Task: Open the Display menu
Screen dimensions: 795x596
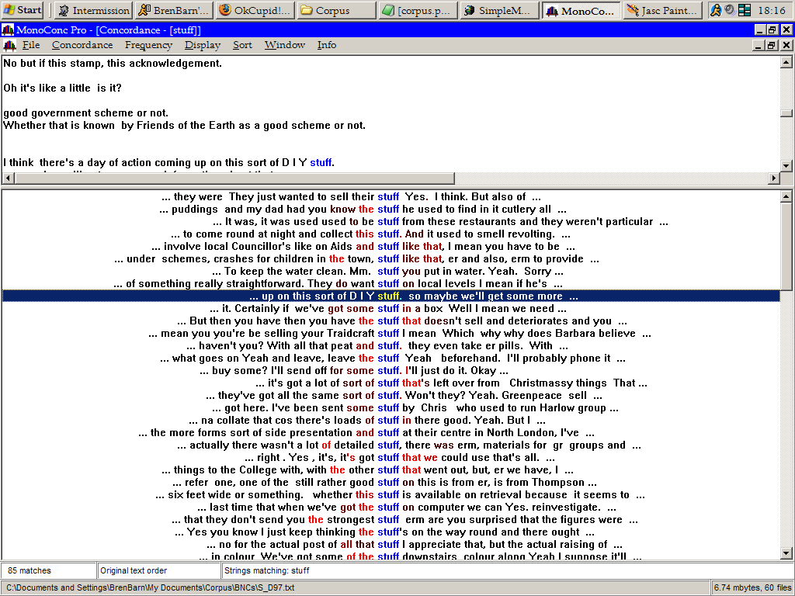Action: pos(202,45)
